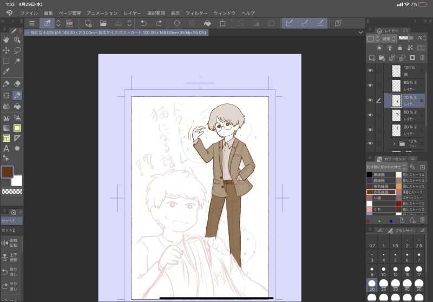Click the 左右反転 flip horizontal button

tap(11, 243)
